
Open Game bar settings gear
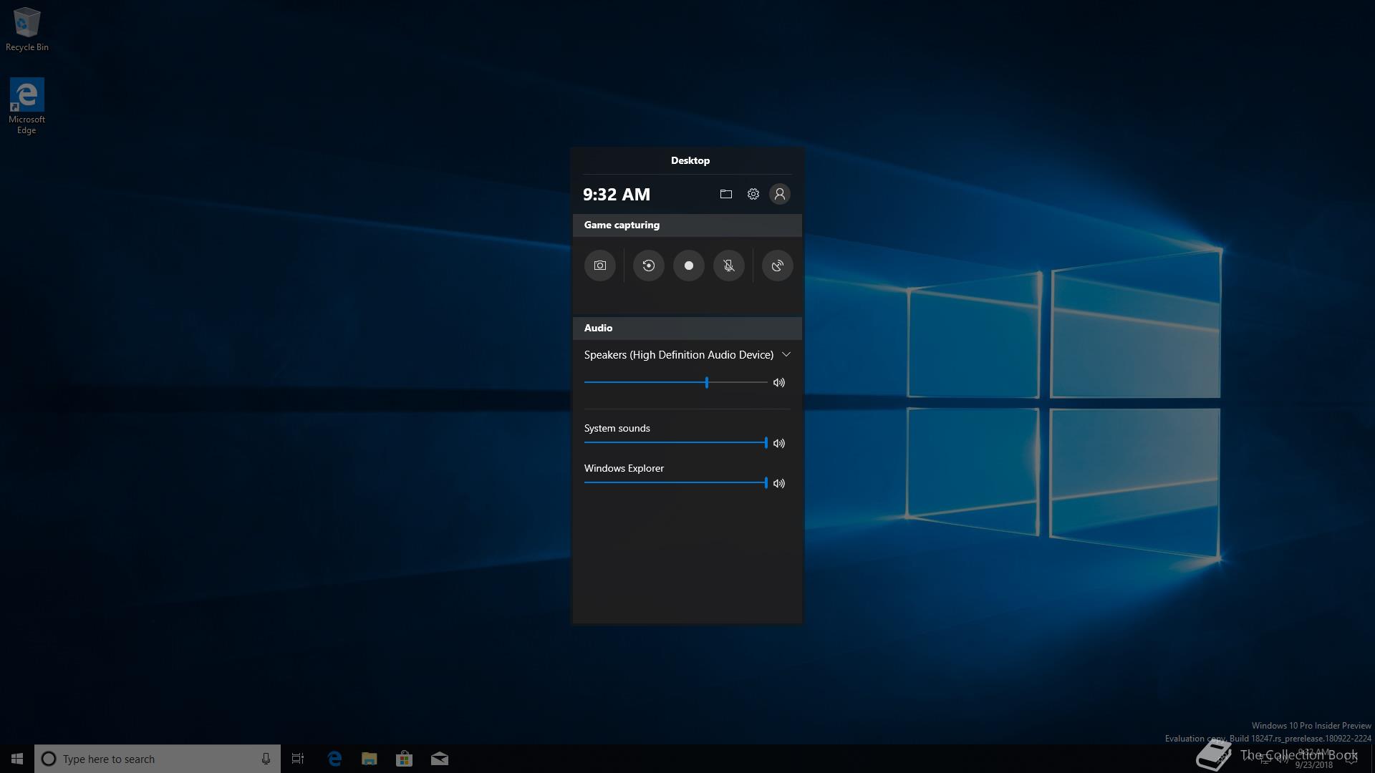(x=753, y=194)
